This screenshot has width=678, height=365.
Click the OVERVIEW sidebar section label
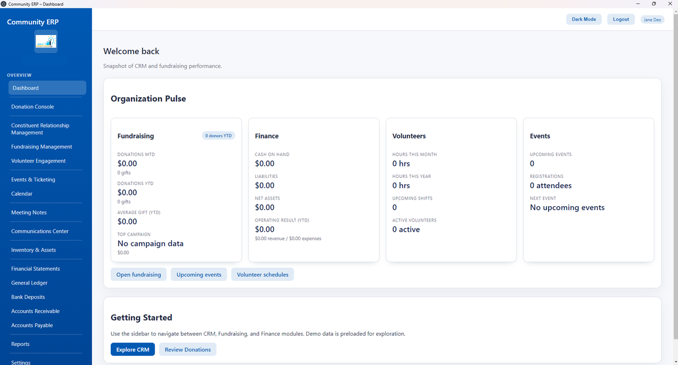coord(19,75)
